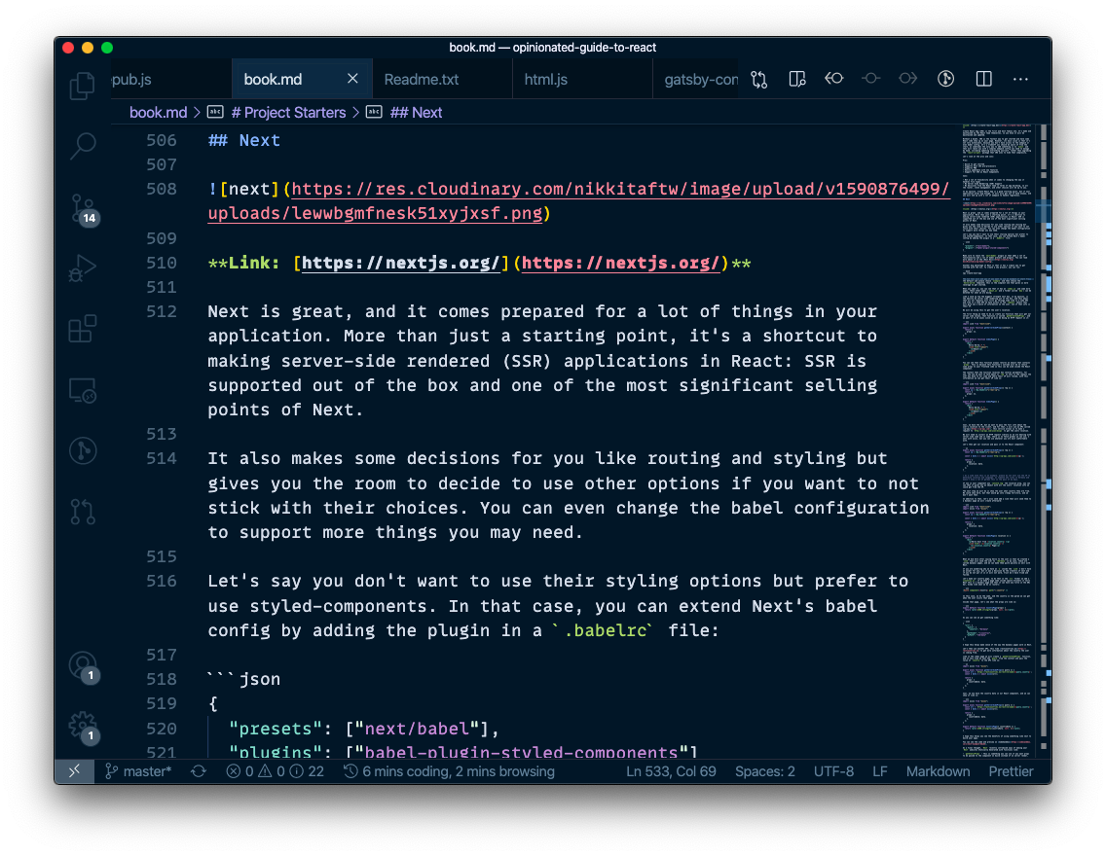Image resolution: width=1106 pixels, height=856 pixels.
Task: Click 'It also makes' text on line 514
Action: point(276,459)
